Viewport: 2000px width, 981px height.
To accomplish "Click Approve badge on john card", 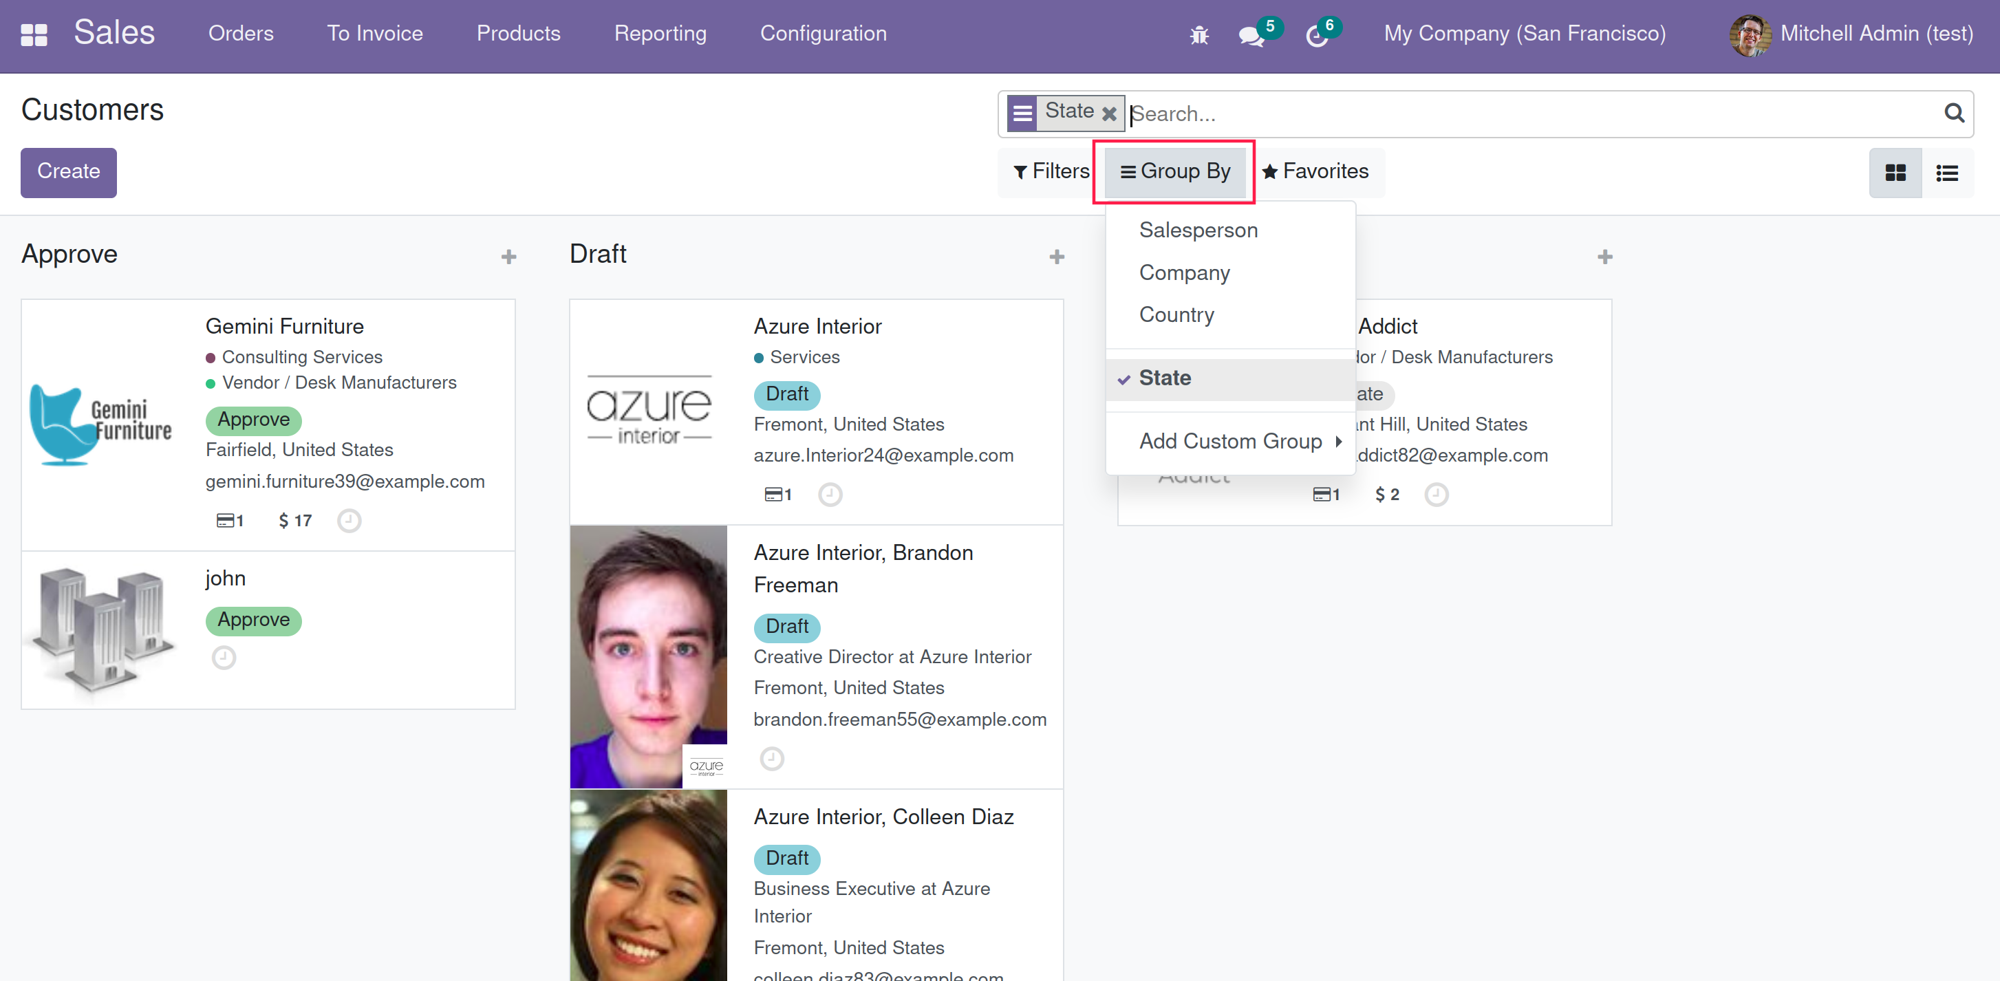I will point(253,620).
